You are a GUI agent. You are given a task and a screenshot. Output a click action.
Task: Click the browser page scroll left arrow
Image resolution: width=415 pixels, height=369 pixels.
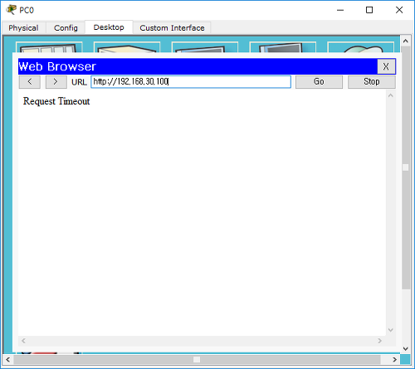click(x=23, y=341)
